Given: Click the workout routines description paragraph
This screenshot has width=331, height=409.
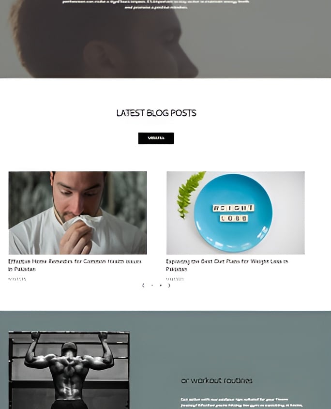Looking at the screenshot, I should [242, 403].
